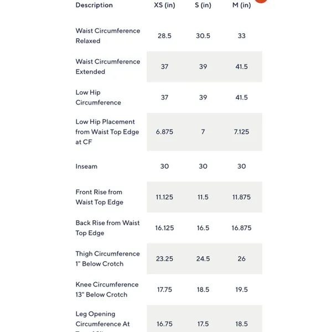Viewport: 332px width, 332px height.
Task: Click the 6.875 low hip placement value
Action: pos(164,132)
